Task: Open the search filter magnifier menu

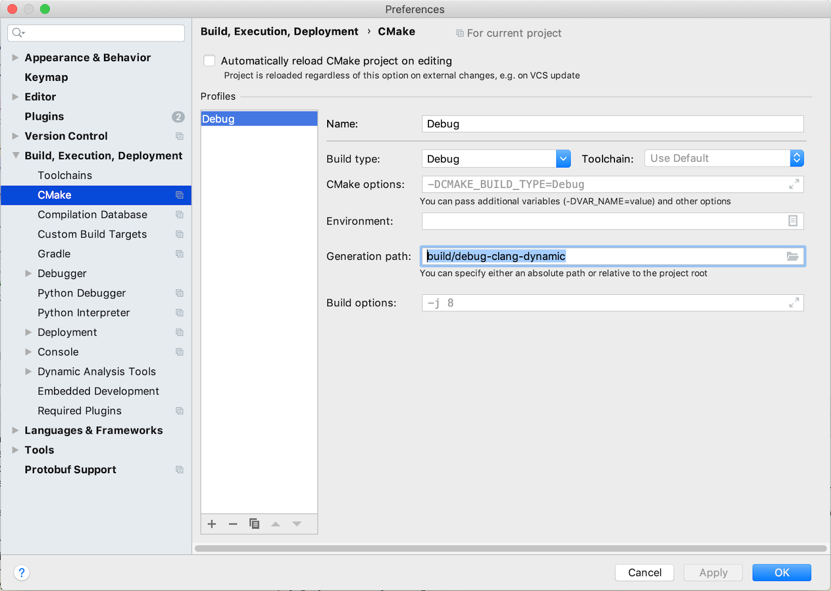Action: pyautogui.click(x=18, y=32)
